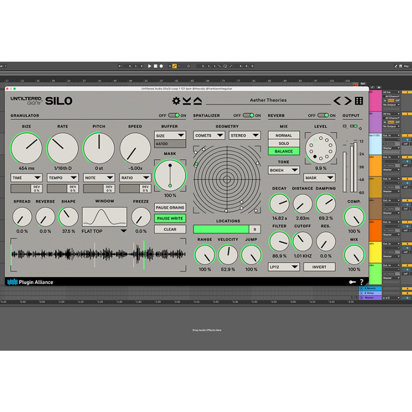
Task: Click the save preset up-arrow icon
Action: coord(198,100)
